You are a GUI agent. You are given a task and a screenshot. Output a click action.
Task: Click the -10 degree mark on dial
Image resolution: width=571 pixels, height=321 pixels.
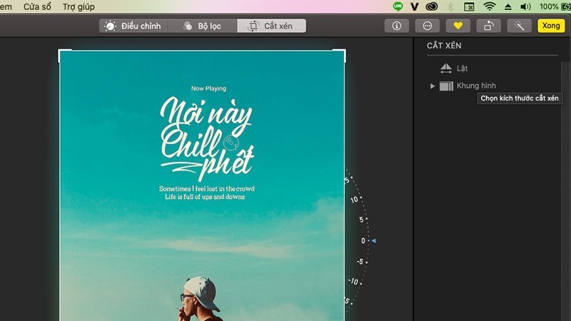(353, 281)
